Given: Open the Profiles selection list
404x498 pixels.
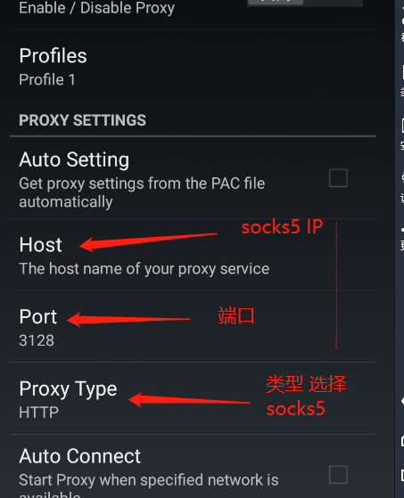Looking at the screenshot, I should tap(193, 67).
